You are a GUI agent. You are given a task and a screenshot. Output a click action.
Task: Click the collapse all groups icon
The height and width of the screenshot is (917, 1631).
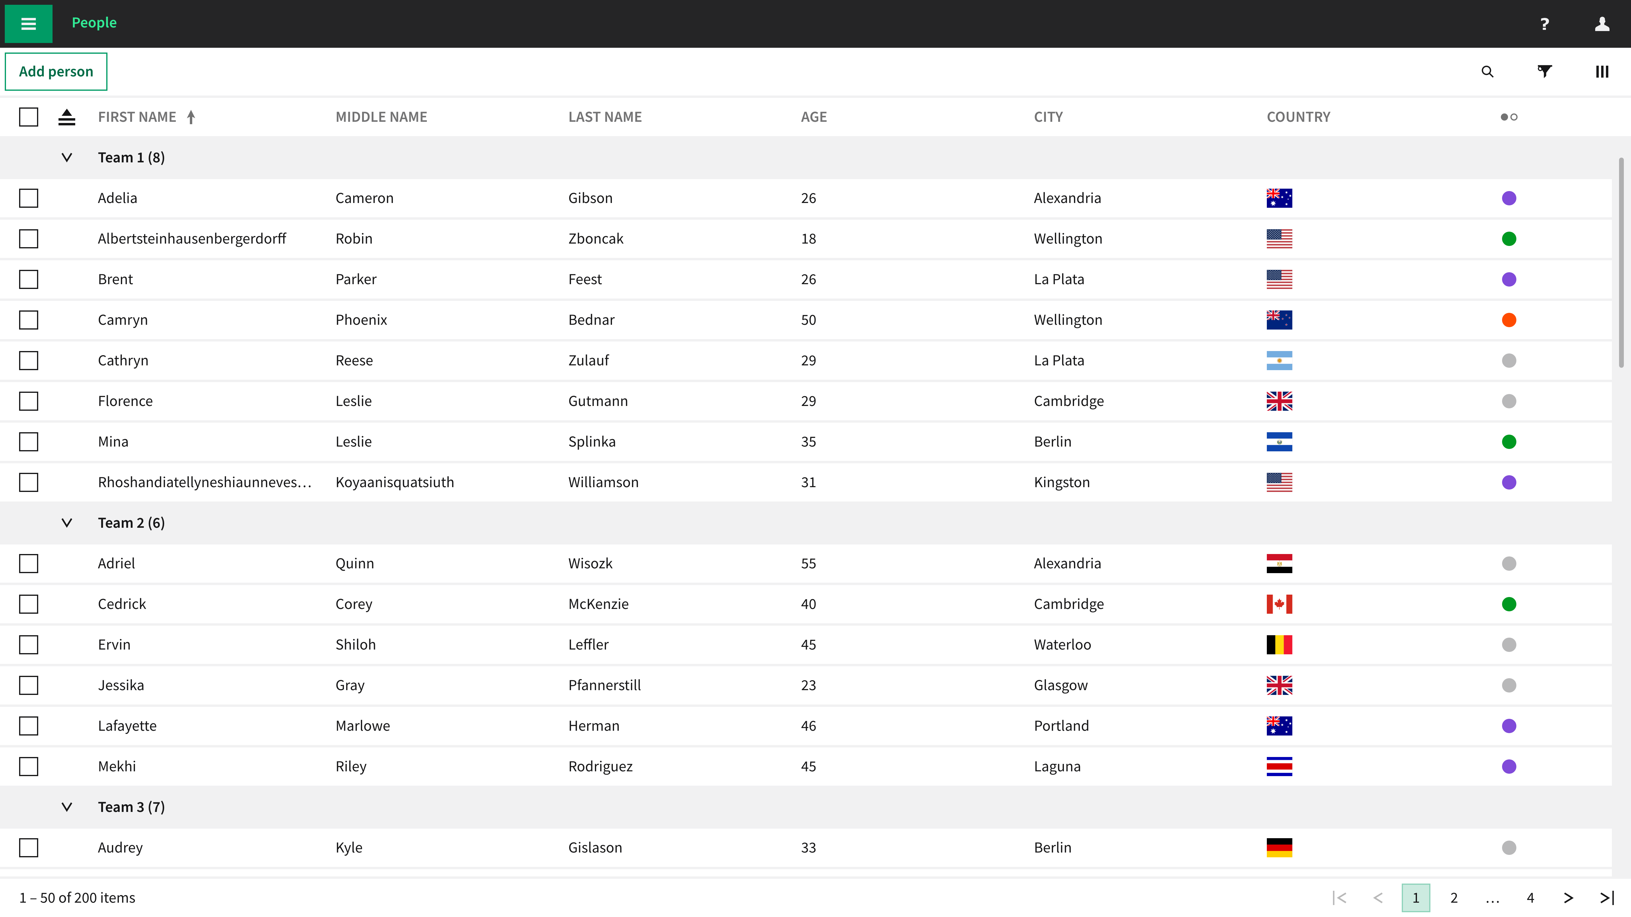click(67, 117)
